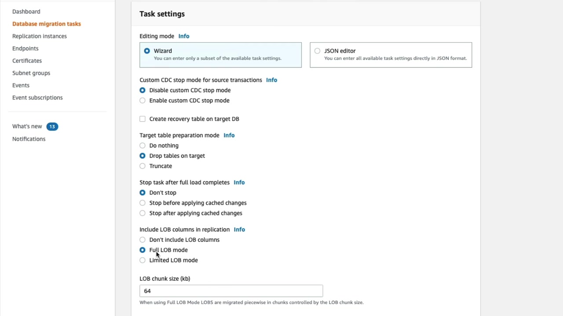Image resolution: width=563 pixels, height=316 pixels.
Task: Select Do nothing for table preparation
Action: [x=143, y=146]
